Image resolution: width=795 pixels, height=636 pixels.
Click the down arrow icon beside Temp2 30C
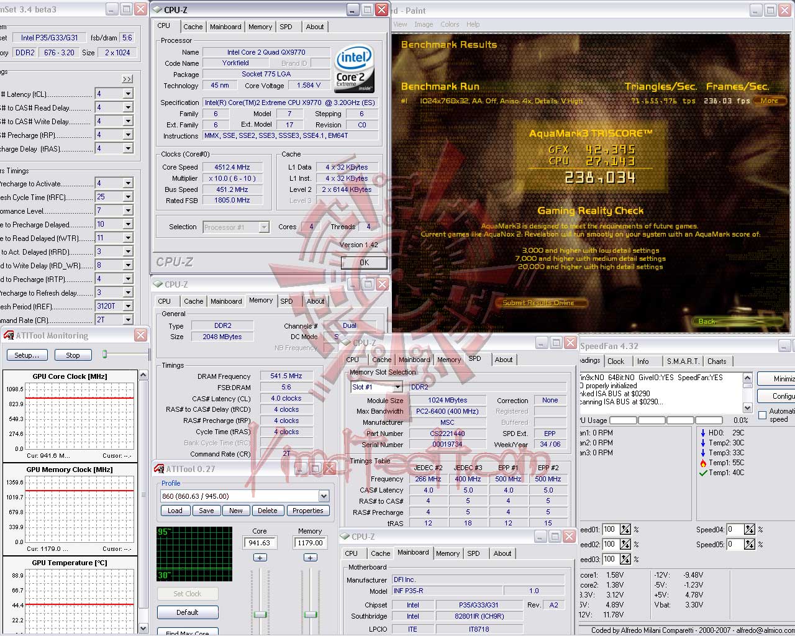[x=703, y=443]
